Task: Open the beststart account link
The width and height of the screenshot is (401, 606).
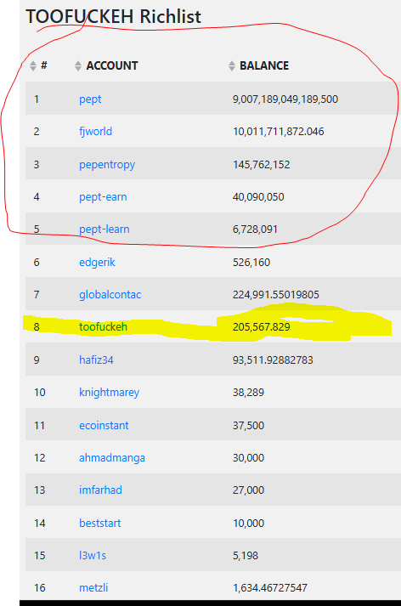Action: click(x=100, y=524)
